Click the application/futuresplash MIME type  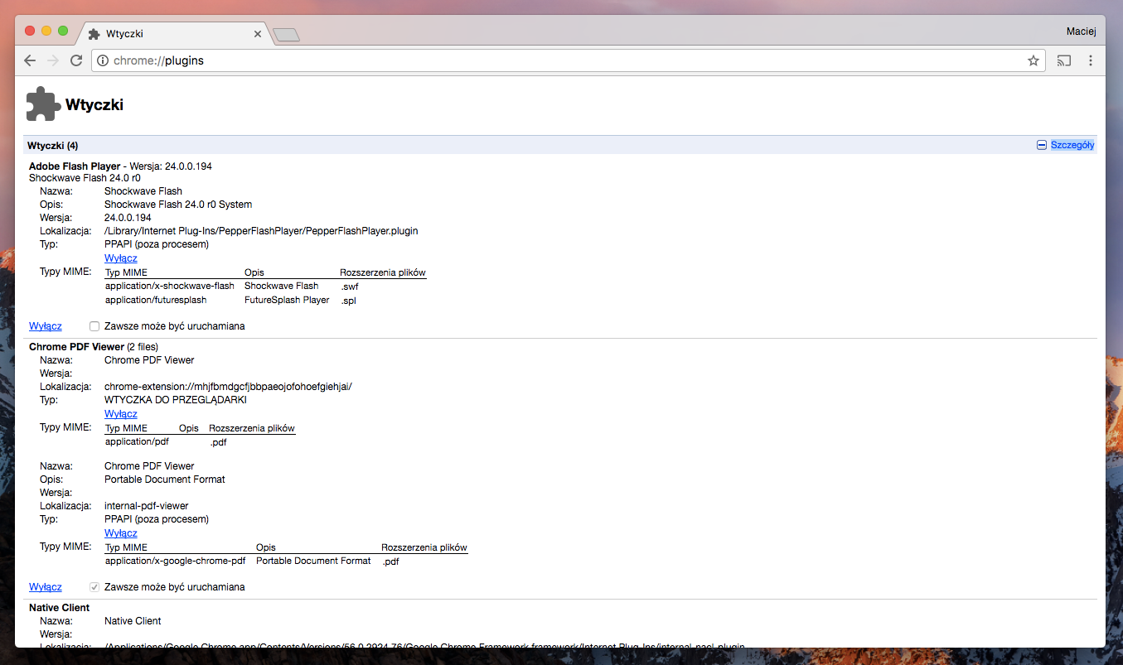156,300
